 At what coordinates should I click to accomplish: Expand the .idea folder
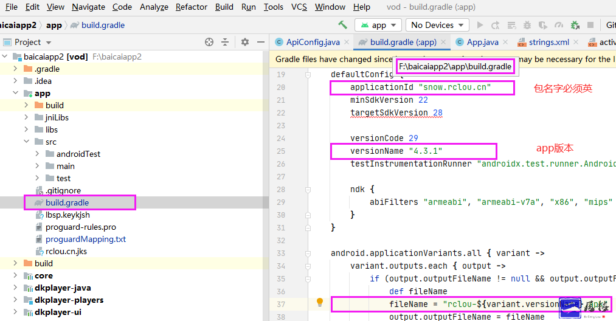pos(15,81)
